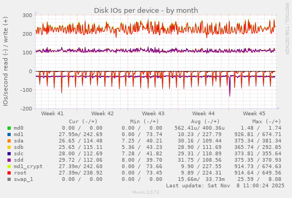This screenshot has height=198, width=292.
Task: Click the md1_crypt lime legend swatch
Action: (x=9, y=167)
